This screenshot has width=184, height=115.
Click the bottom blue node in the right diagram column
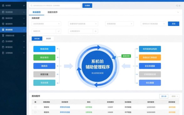pyautogui.click(x=150, y=83)
